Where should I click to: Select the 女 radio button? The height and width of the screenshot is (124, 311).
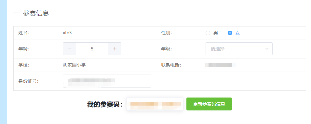(230, 33)
